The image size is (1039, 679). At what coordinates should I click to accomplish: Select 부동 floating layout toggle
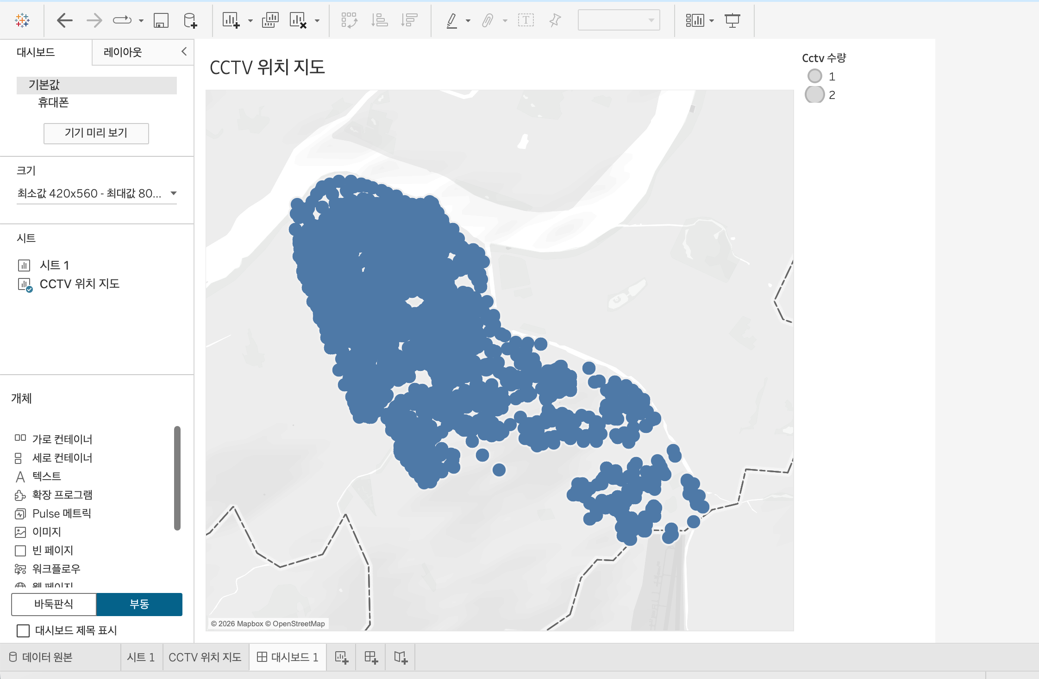pyautogui.click(x=139, y=604)
